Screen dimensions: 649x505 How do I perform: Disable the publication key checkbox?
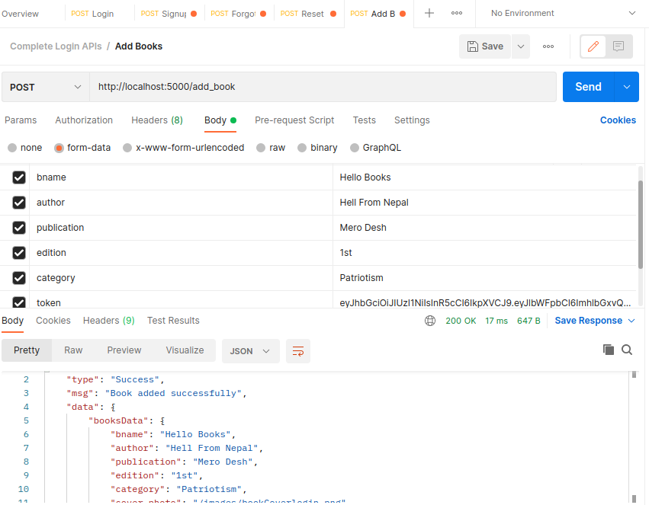[x=19, y=228]
